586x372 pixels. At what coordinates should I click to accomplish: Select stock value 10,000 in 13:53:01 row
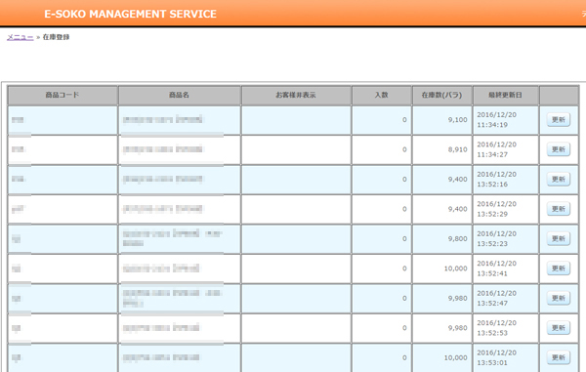[x=455, y=357]
